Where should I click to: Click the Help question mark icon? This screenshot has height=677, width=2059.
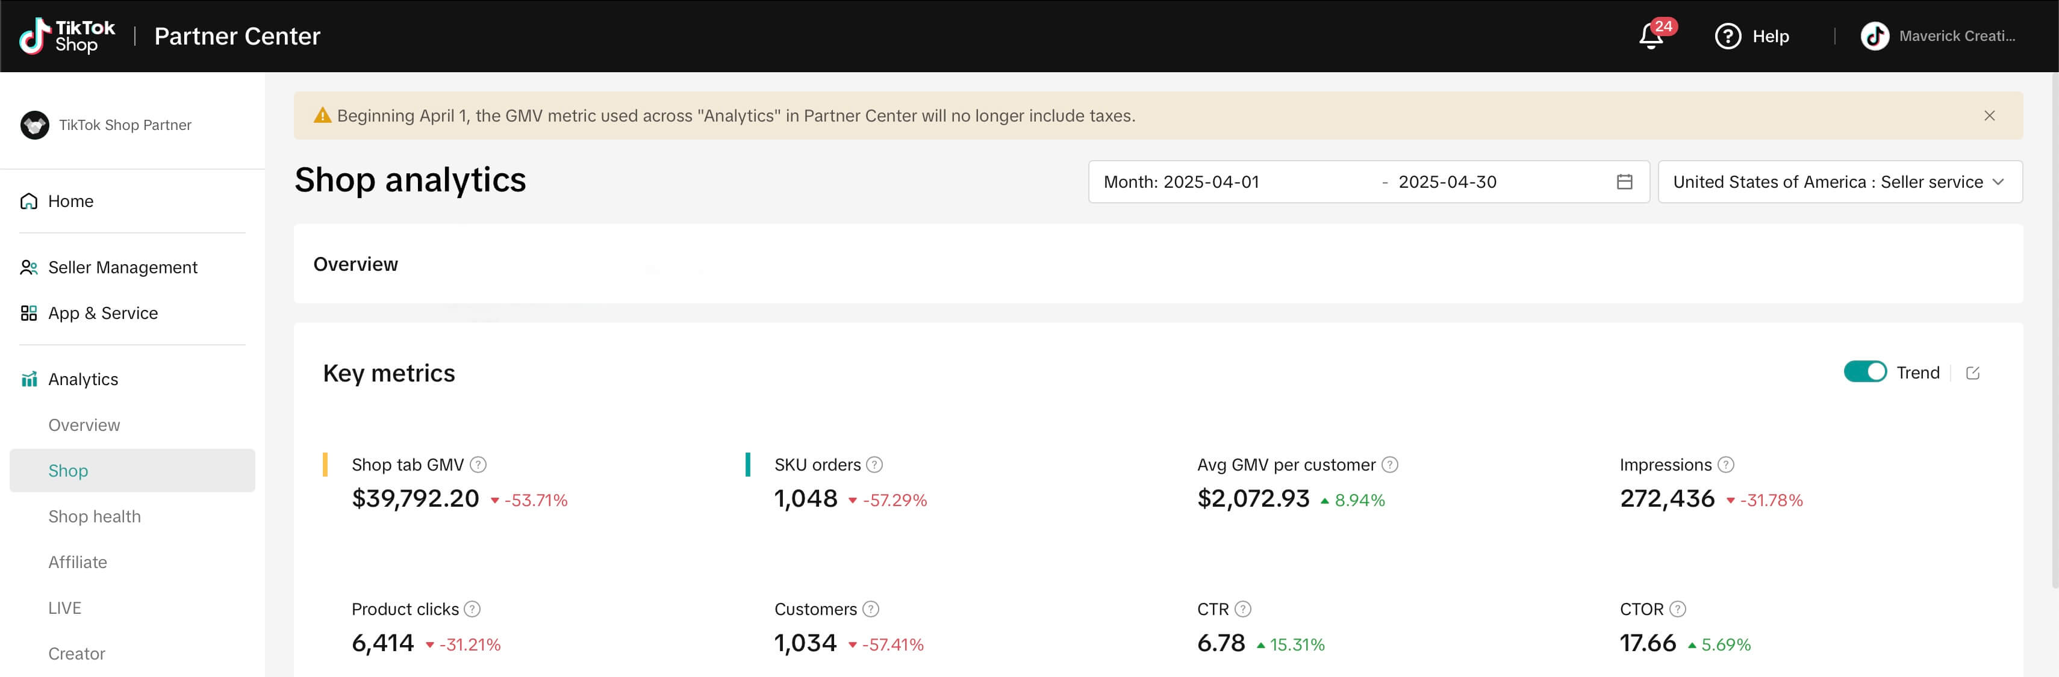(1727, 36)
